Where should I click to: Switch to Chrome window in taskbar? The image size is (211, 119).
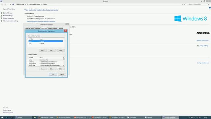(46, 117)
